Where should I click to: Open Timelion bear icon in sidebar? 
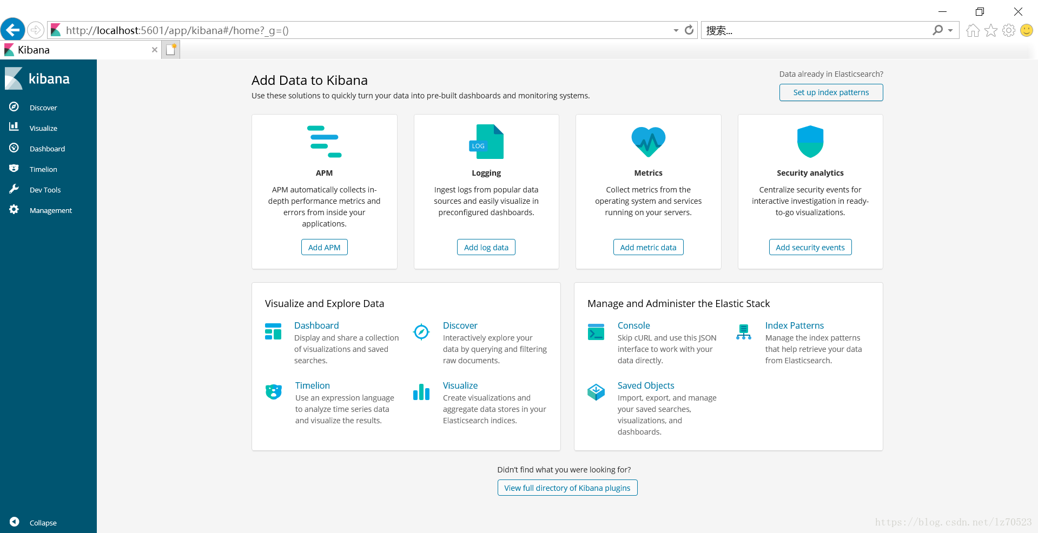pyautogui.click(x=14, y=168)
